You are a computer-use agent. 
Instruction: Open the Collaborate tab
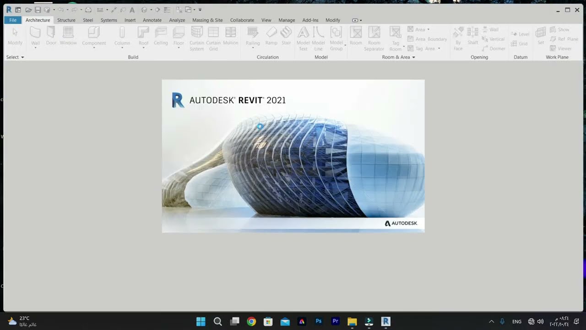(x=242, y=20)
